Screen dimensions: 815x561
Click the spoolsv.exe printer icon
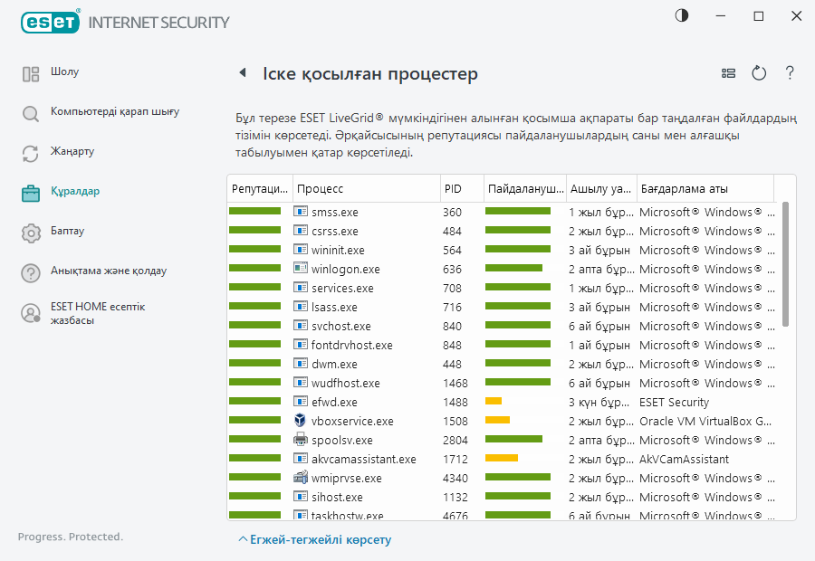point(302,440)
